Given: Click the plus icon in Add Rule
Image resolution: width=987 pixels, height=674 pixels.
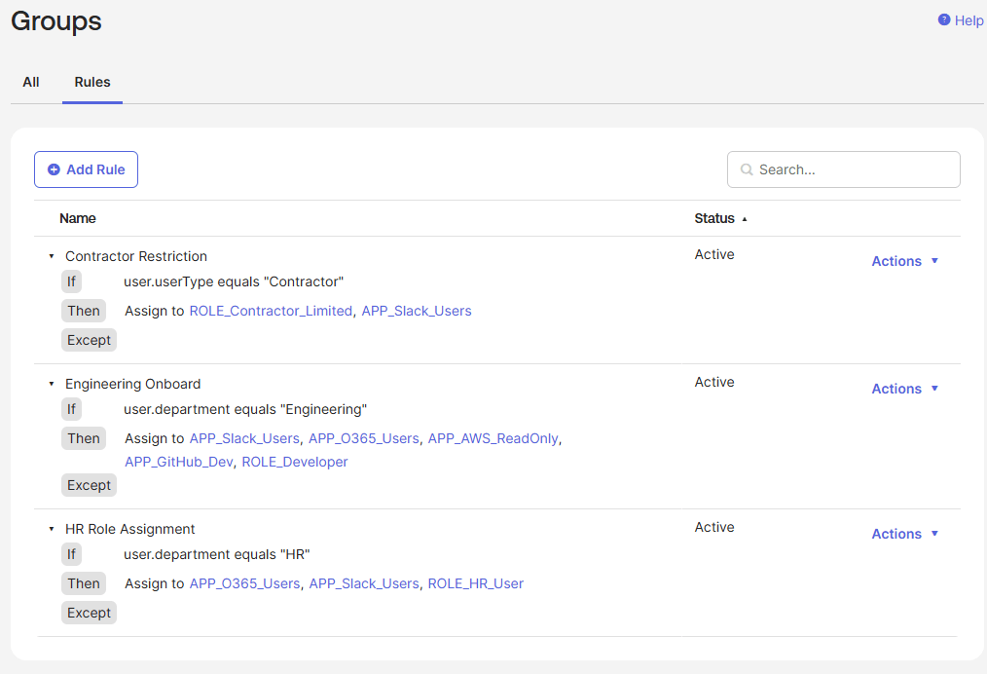Looking at the screenshot, I should [x=54, y=169].
